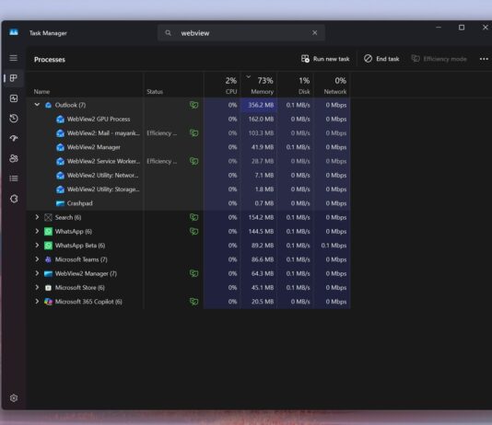Clear the webview search text

[x=315, y=33]
